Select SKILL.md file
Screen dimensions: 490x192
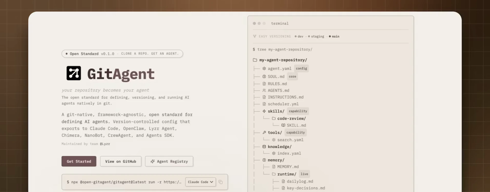(x=296, y=125)
